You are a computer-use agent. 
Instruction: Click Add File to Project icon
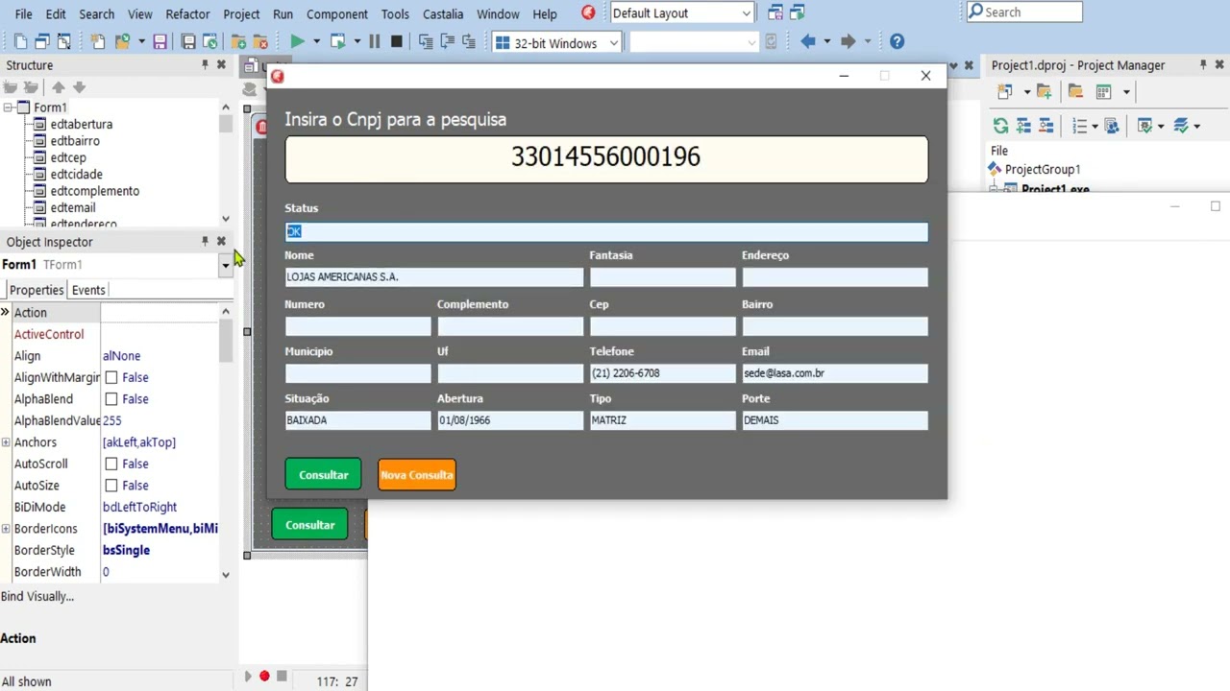tap(238, 42)
